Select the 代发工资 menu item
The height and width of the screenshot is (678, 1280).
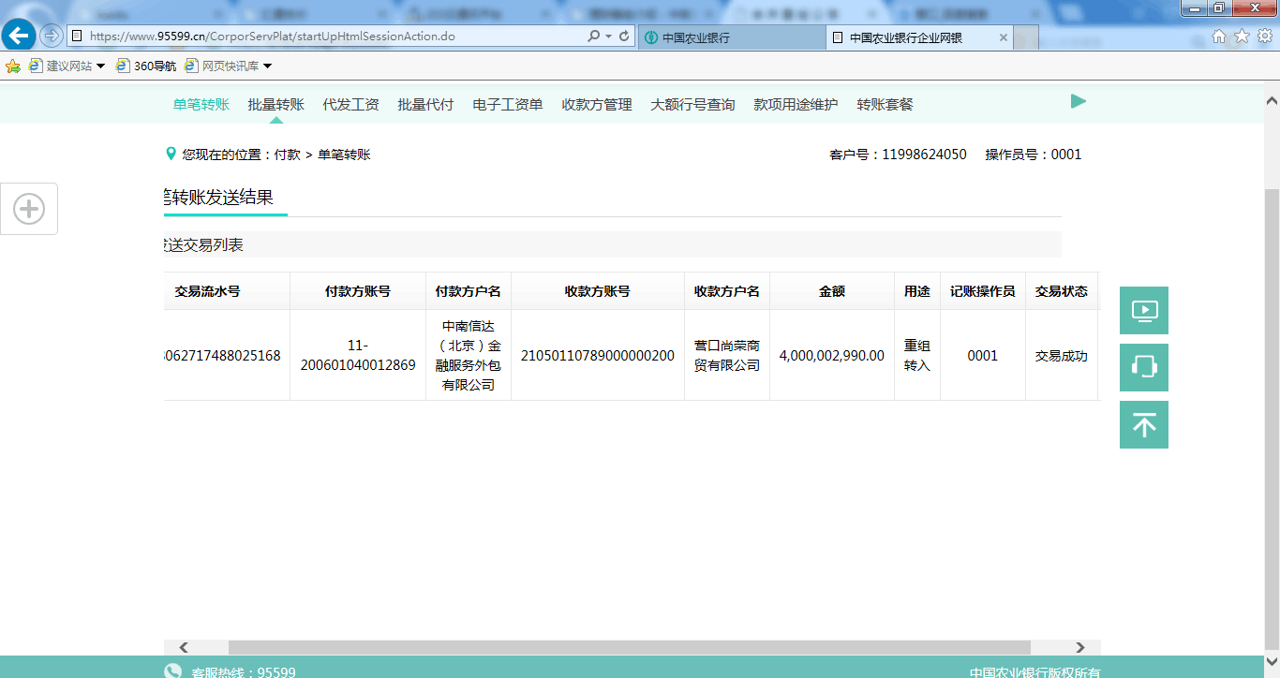click(x=350, y=105)
